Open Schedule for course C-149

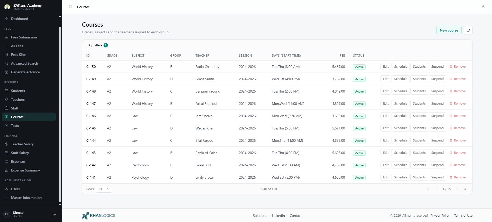tap(401, 79)
